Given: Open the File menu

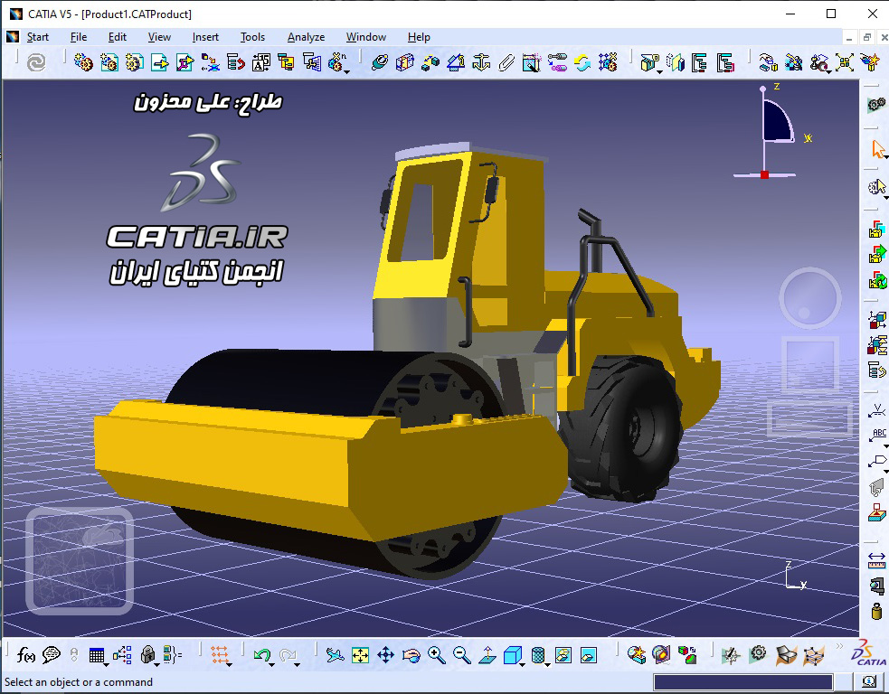Looking at the screenshot, I should pos(79,37).
